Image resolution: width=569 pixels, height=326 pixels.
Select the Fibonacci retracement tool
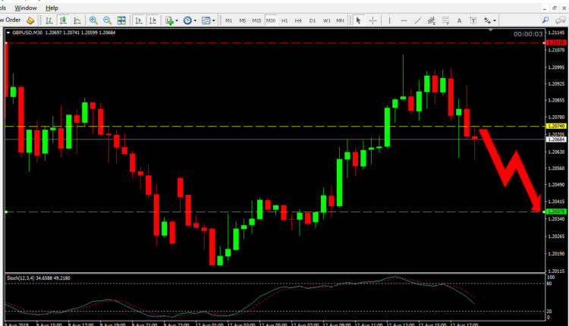445,20
